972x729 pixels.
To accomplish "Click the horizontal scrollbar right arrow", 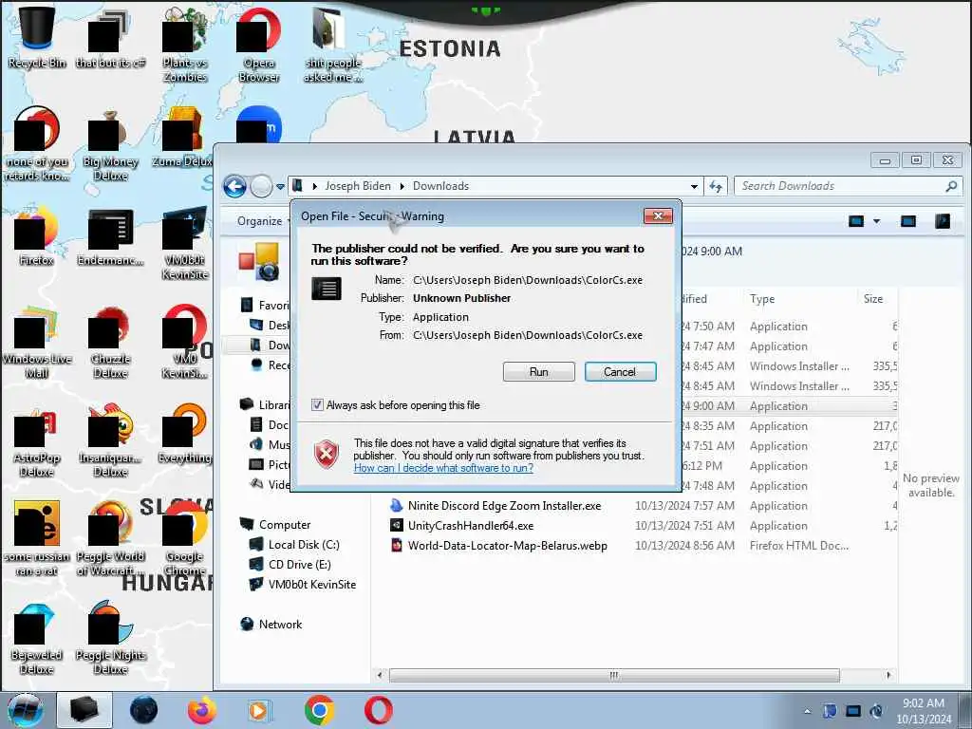I will tap(888, 675).
